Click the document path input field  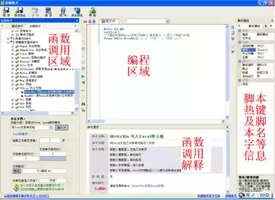[44, 171]
